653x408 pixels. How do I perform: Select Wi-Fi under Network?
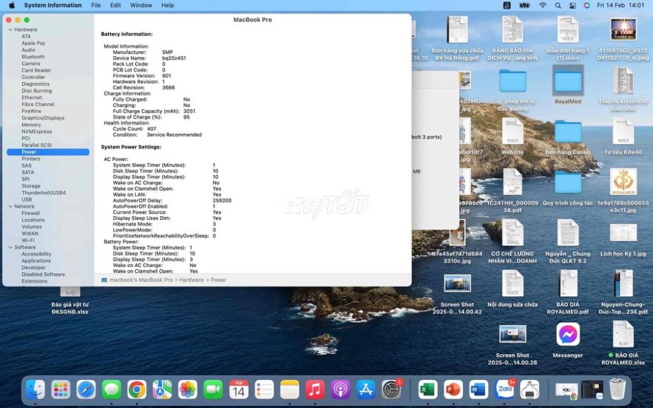coord(28,240)
